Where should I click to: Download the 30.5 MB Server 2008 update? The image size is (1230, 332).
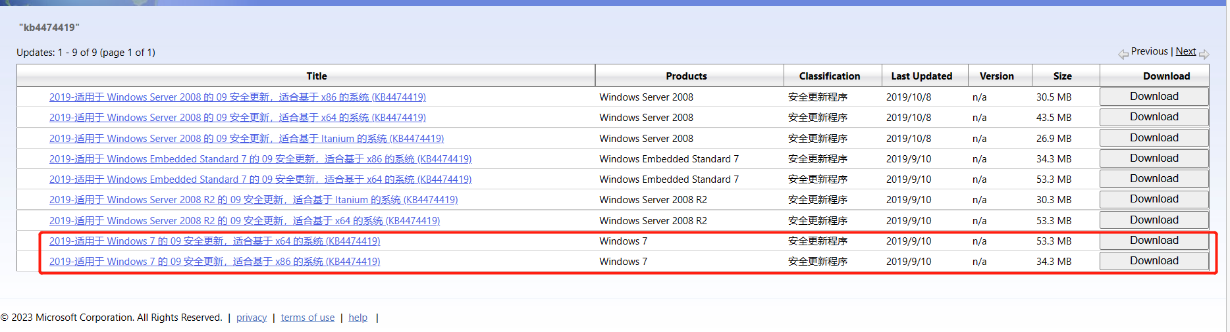click(x=1154, y=97)
